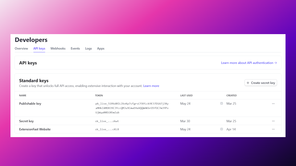This screenshot has height=166, width=296.
Task: Click Learn more link under Standard keys
Action: (151, 86)
